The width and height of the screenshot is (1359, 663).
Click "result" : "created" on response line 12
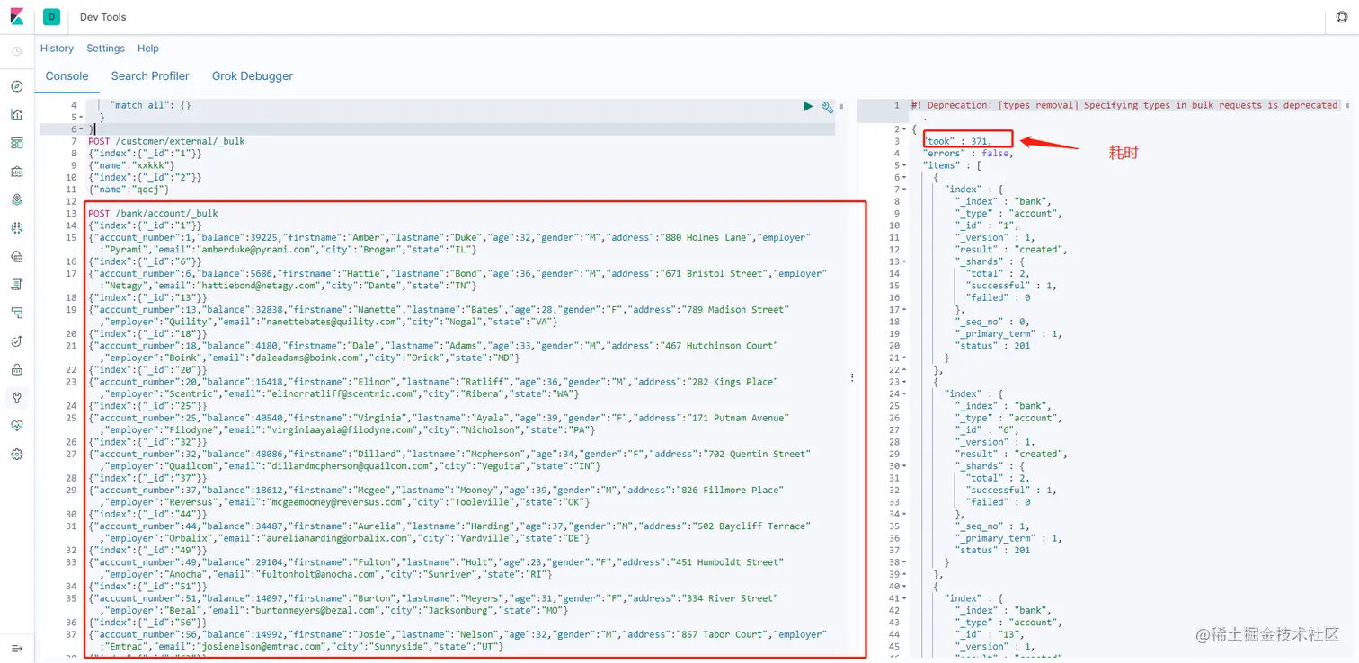coord(1010,250)
